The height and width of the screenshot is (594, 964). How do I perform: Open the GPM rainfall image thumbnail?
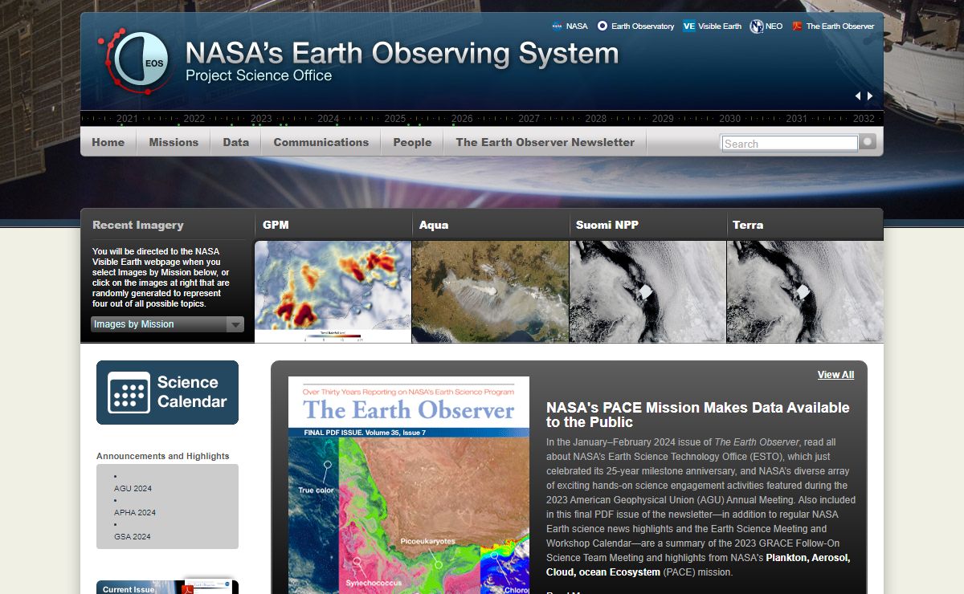click(333, 291)
